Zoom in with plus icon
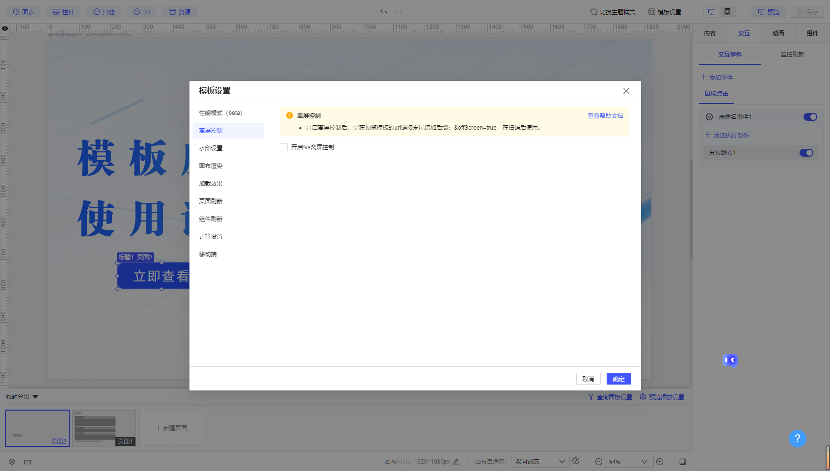This screenshot has width=830, height=471. (660, 462)
